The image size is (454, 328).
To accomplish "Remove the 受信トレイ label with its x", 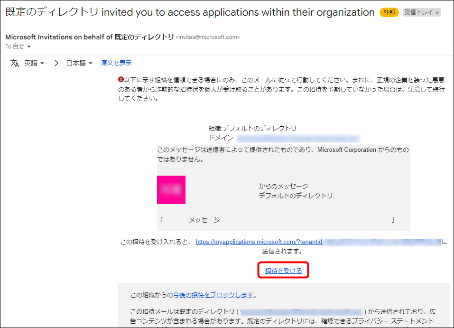I will [437, 12].
